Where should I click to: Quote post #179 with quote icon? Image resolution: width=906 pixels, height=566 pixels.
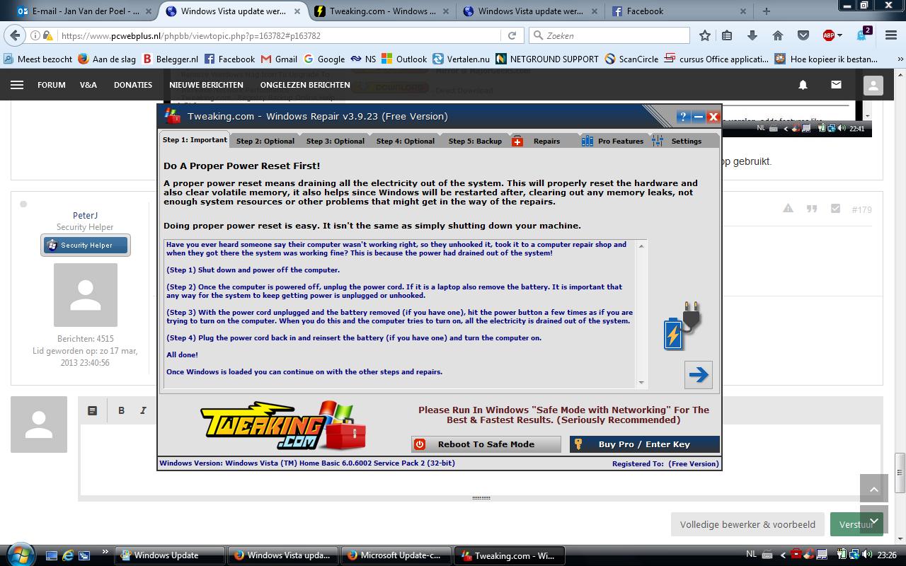812,209
